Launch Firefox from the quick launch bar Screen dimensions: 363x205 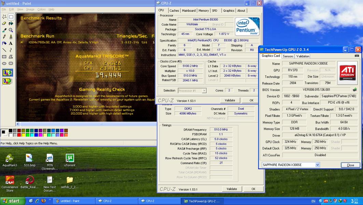click(43, 201)
